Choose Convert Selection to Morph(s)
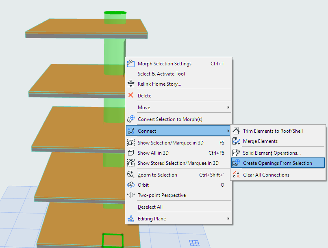The image size is (328, 248). [x=179, y=119]
